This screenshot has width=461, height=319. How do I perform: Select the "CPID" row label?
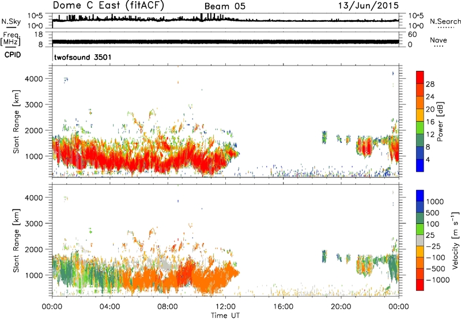[13, 55]
